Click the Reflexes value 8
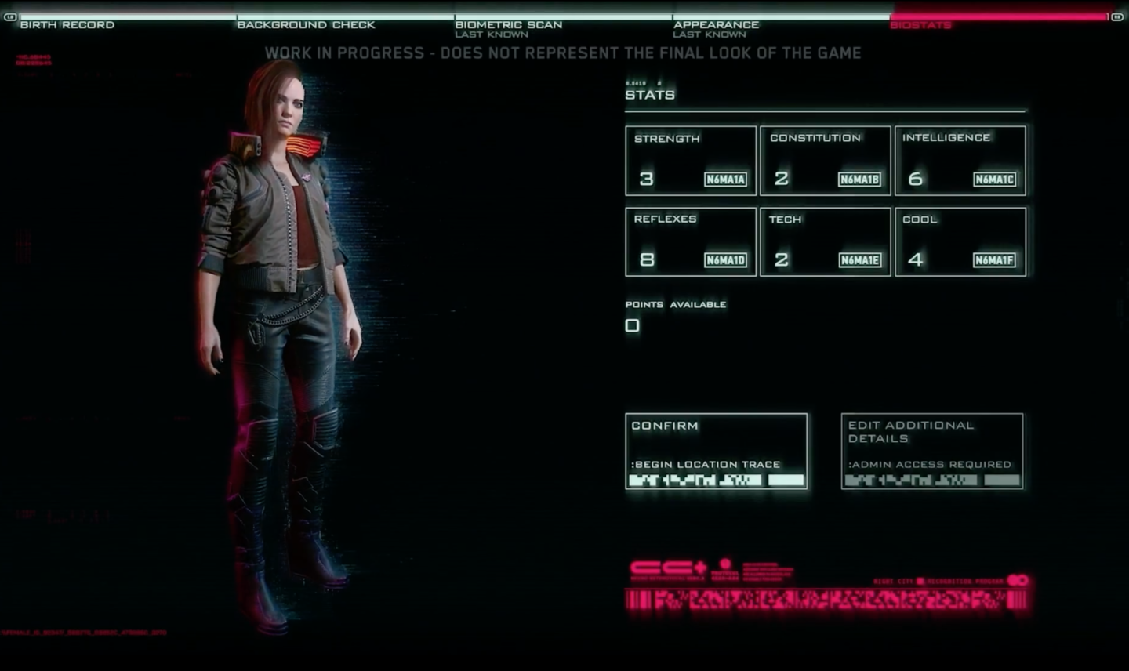This screenshot has width=1129, height=671. coord(647,259)
